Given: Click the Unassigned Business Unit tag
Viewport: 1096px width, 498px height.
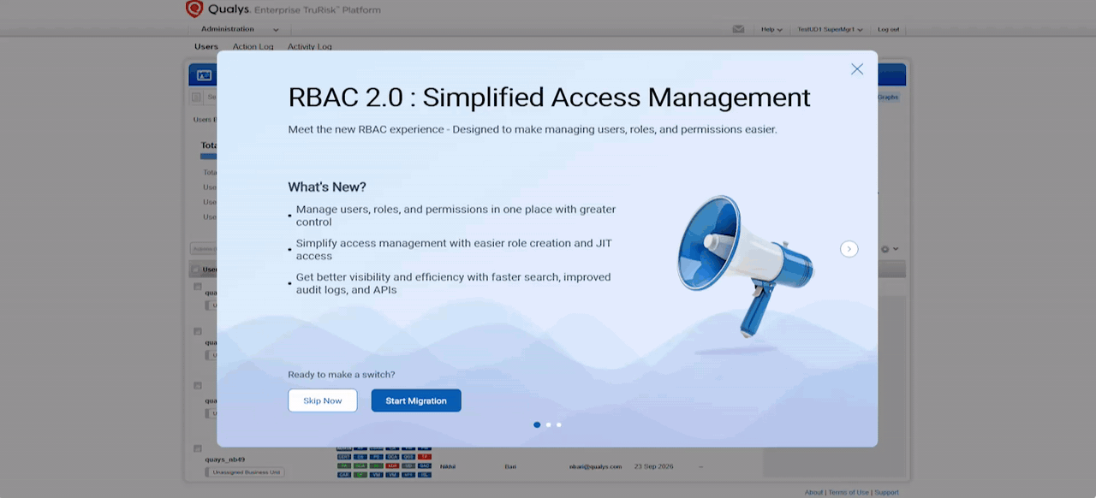Looking at the screenshot, I should click(x=245, y=471).
